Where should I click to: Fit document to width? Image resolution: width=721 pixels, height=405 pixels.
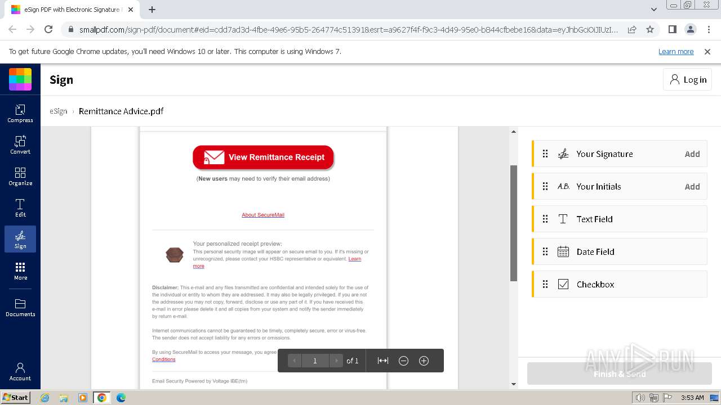click(x=383, y=361)
